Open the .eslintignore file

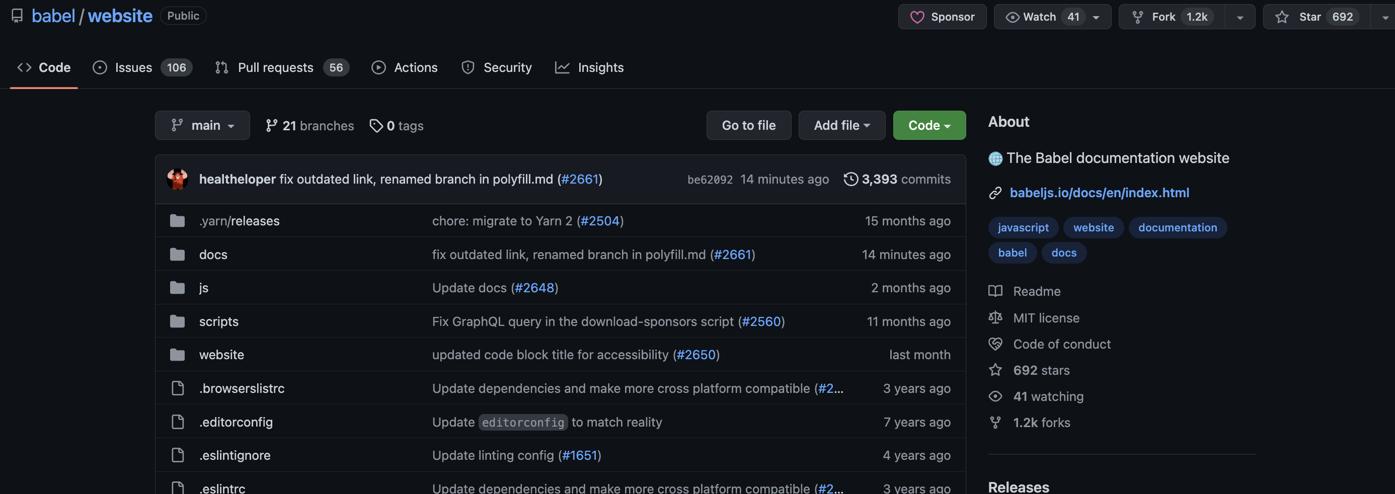click(x=235, y=455)
